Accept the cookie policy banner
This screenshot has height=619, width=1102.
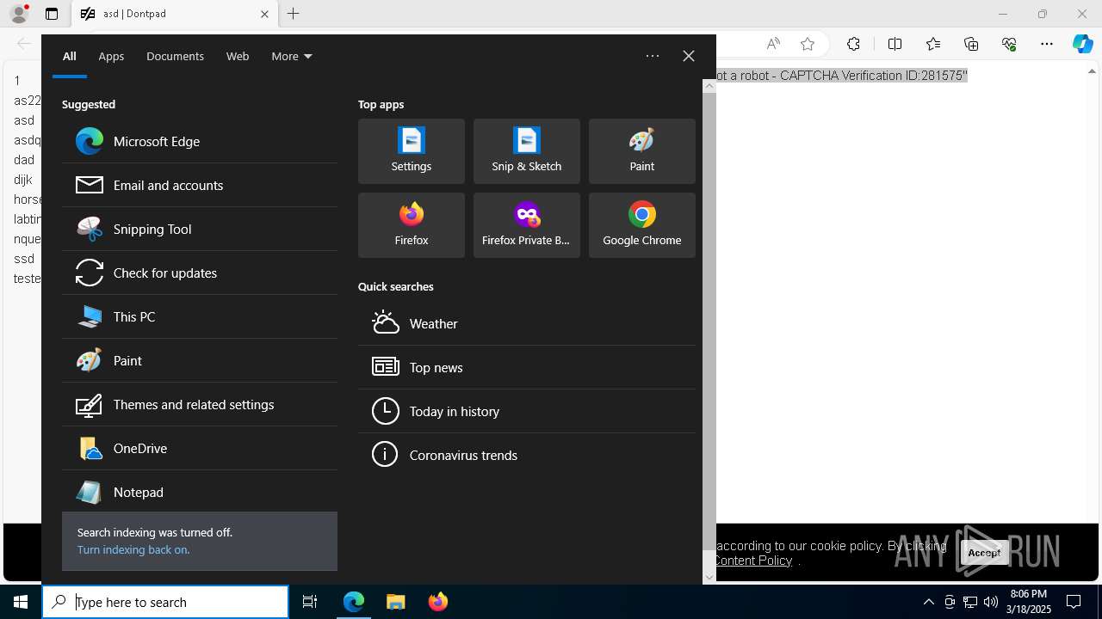click(x=984, y=552)
